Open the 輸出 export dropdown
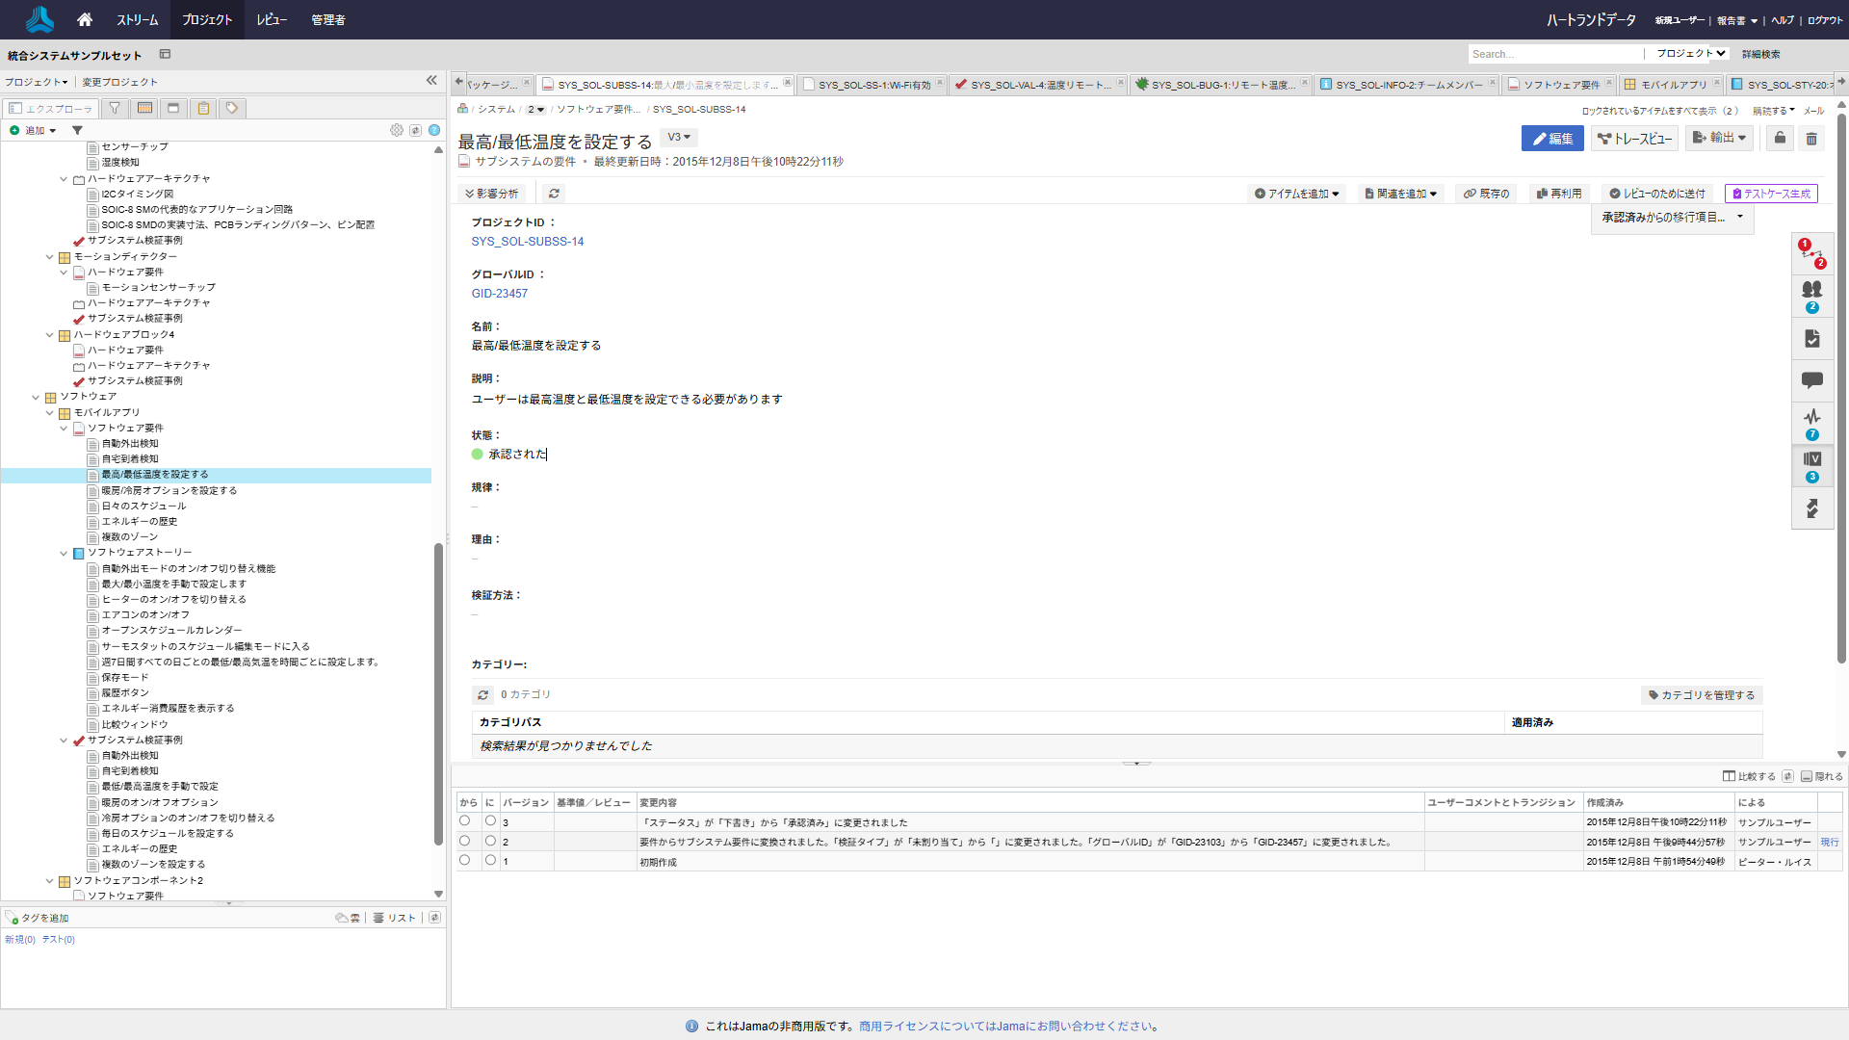 pos(1719,139)
